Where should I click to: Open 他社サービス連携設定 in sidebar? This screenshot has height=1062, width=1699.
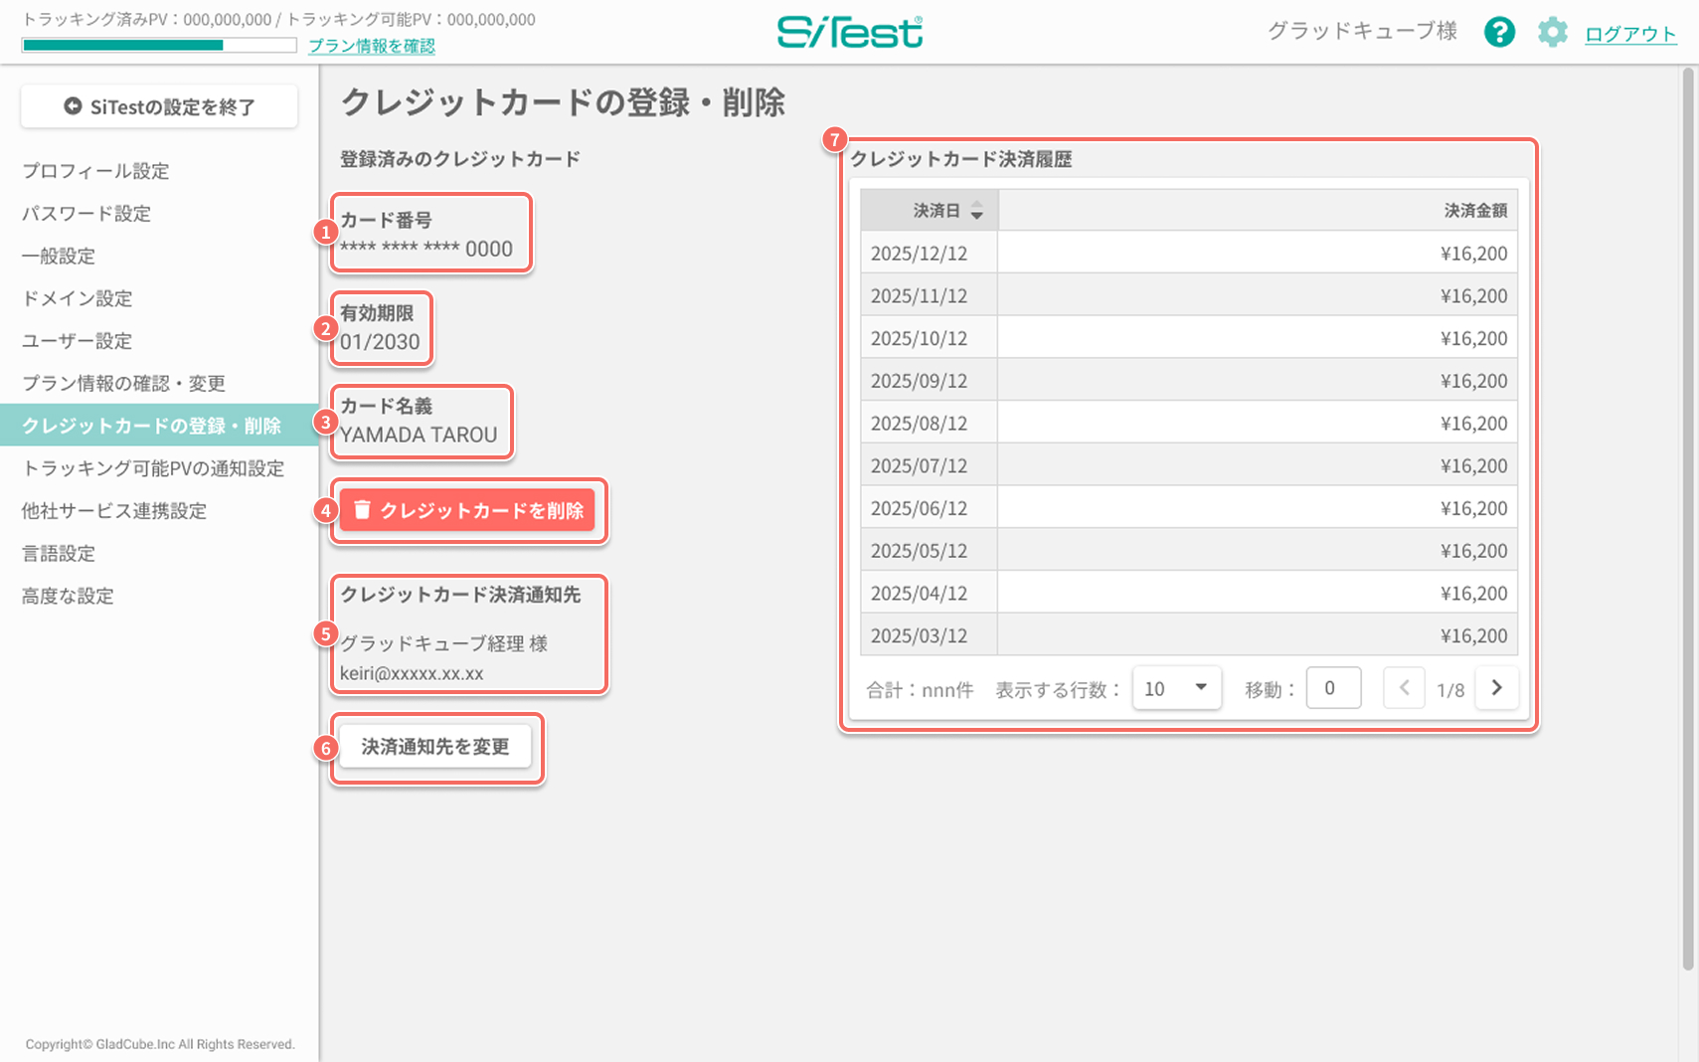114,511
